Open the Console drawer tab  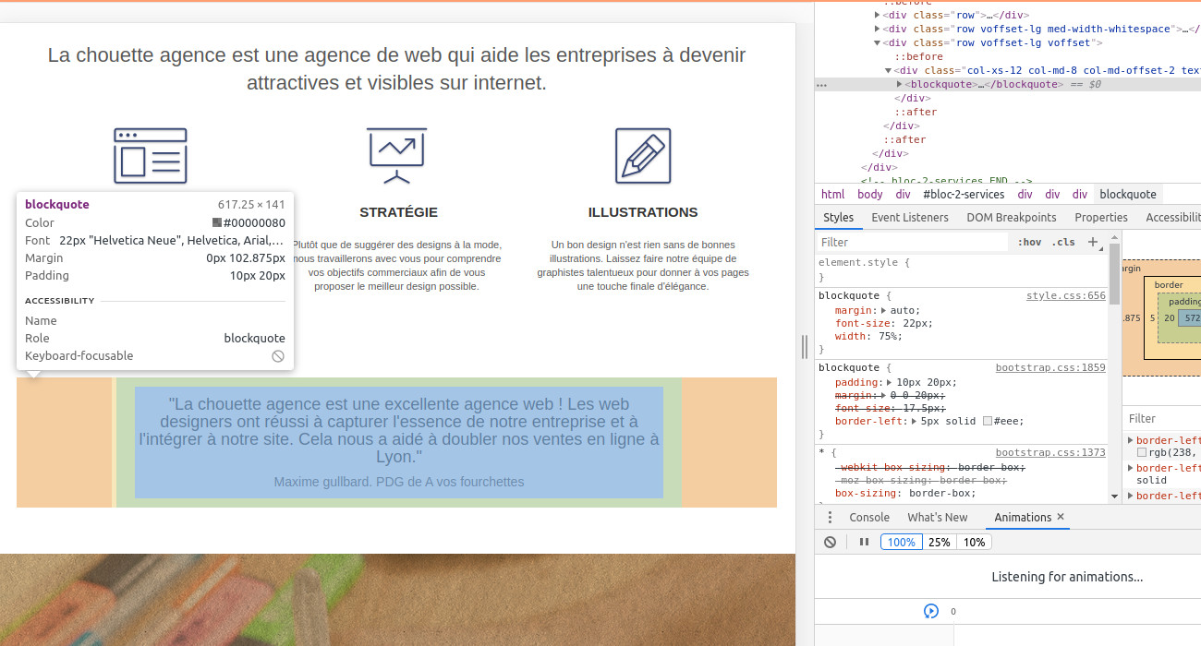pos(868,518)
